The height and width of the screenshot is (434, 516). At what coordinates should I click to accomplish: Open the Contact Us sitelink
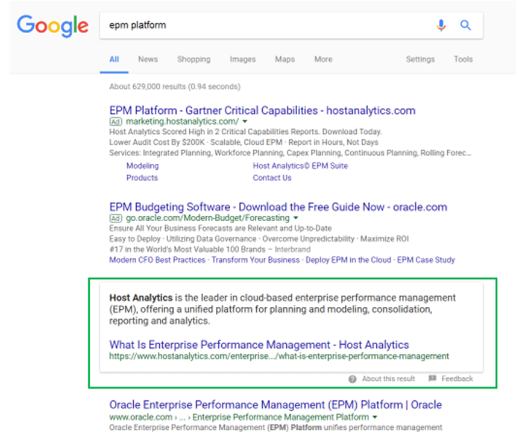tap(272, 178)
